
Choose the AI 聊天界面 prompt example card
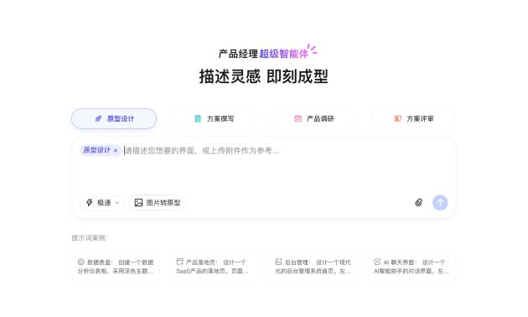coord(412,266)
